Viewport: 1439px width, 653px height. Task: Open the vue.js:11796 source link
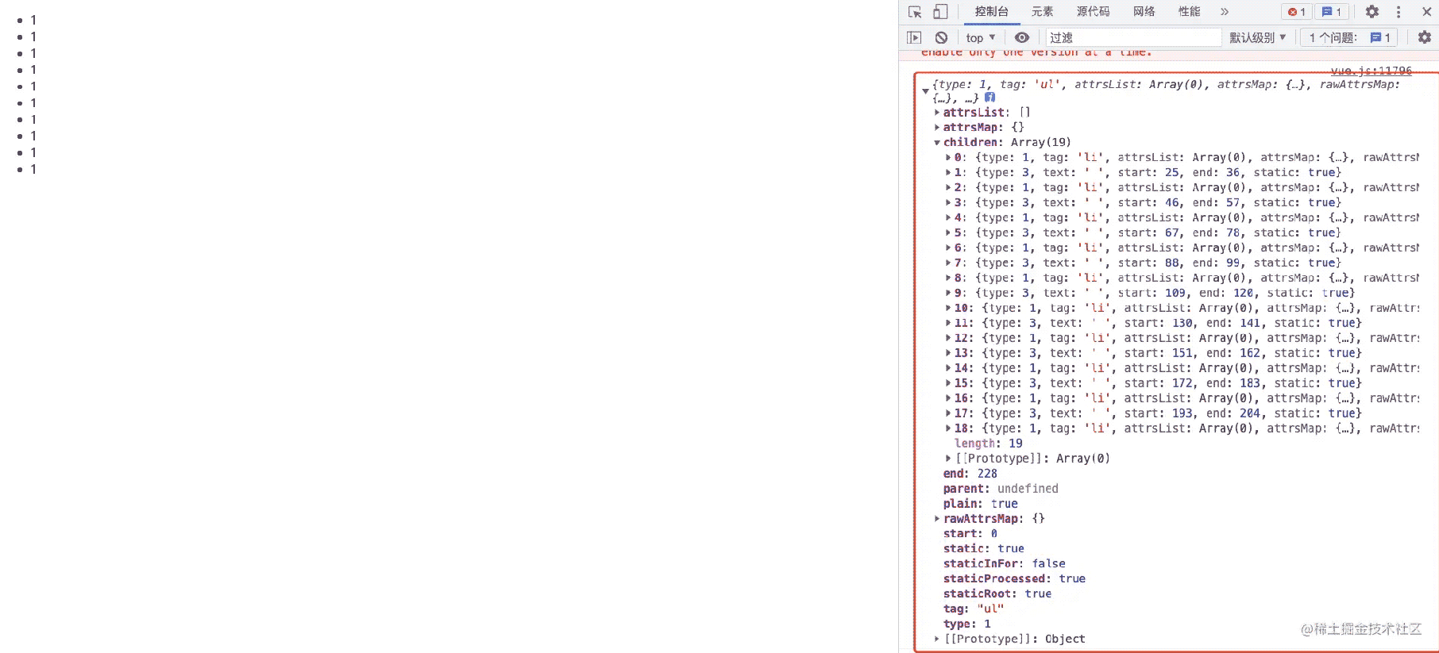1371,71
